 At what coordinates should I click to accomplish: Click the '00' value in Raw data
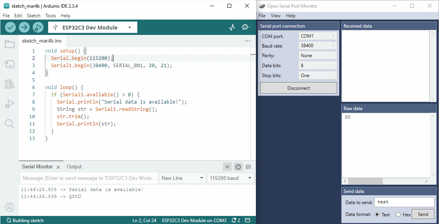click(x=347, y=117)
